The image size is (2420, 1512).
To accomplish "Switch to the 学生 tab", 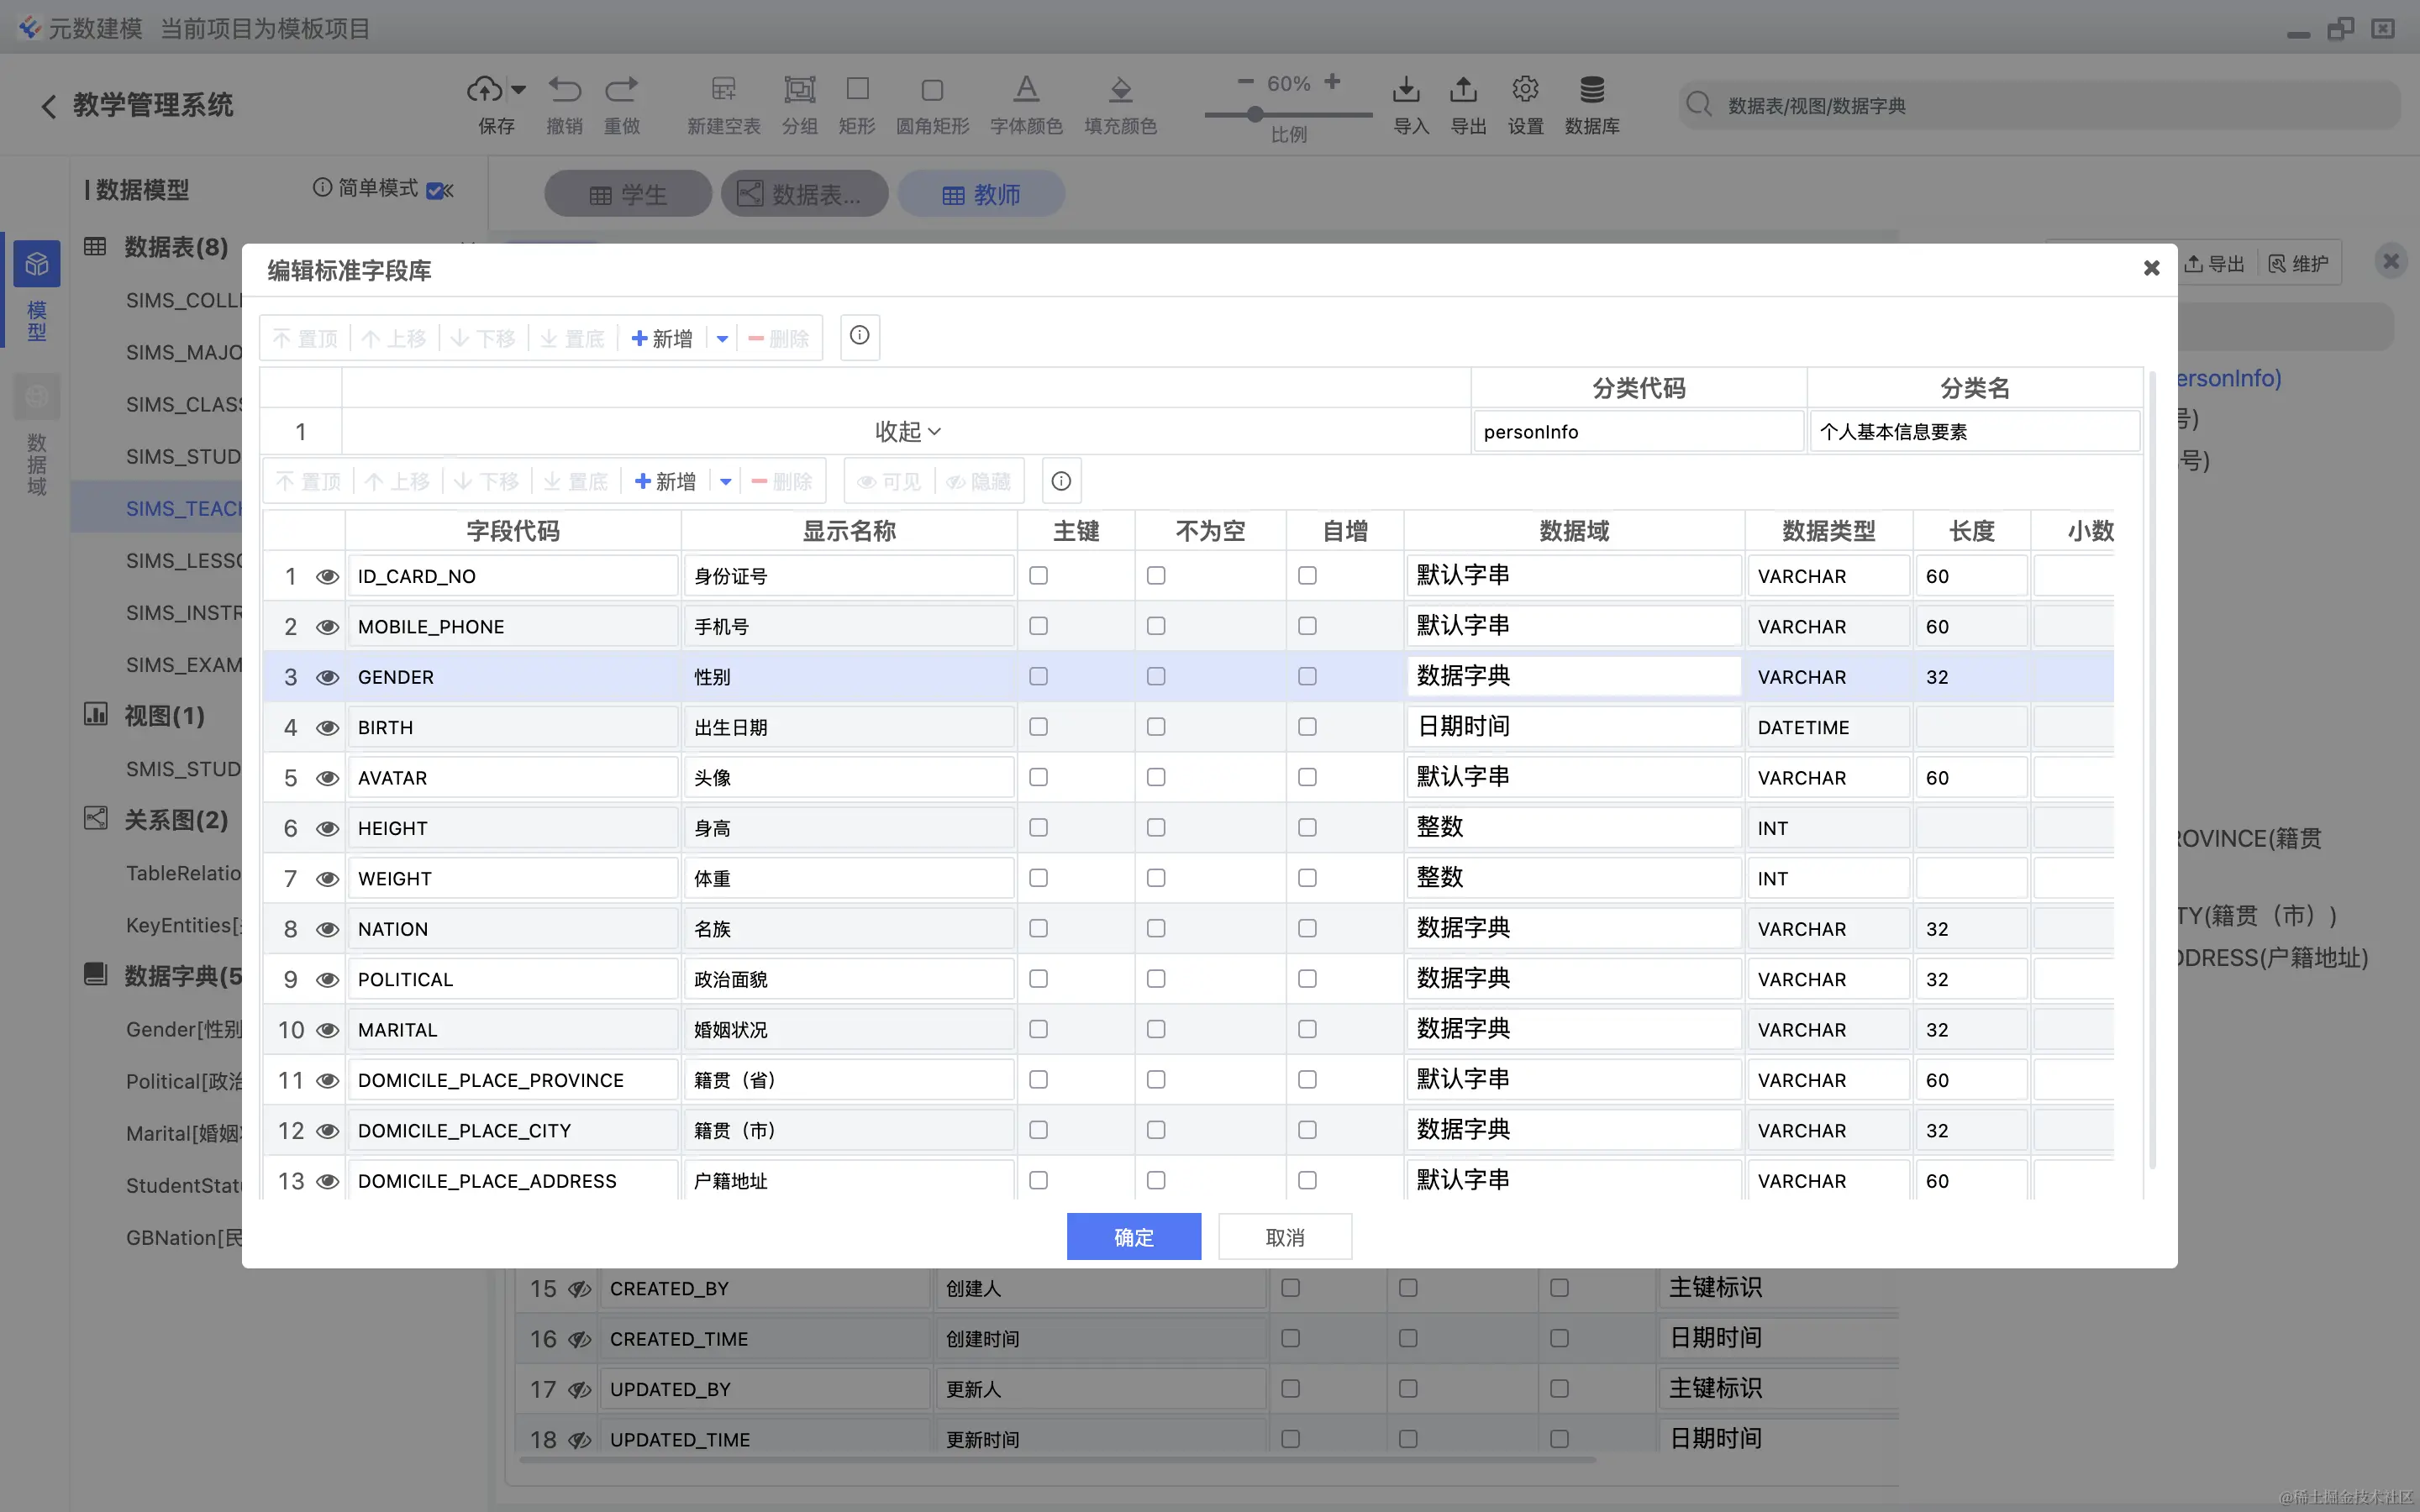I will (628, 194).
